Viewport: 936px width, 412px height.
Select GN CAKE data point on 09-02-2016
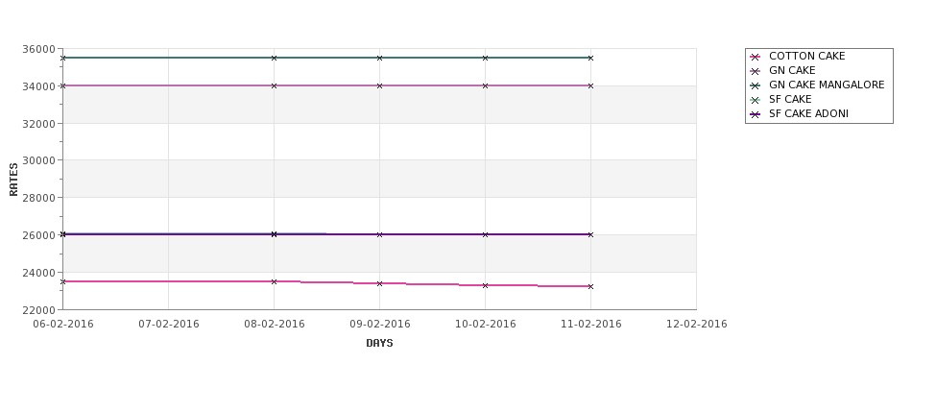pyautogui.click(x=379, y=86)
